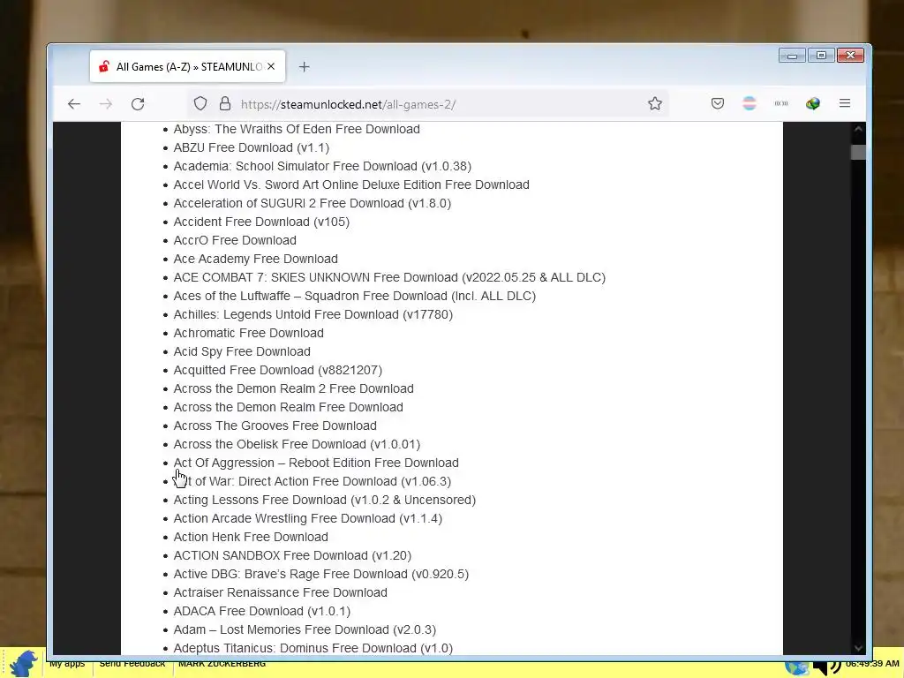The height and width of the screenshot is (678, 904).
Task: Open Across the Demon Realm Free Download (not 2)
Action: (x=289, y=407)
